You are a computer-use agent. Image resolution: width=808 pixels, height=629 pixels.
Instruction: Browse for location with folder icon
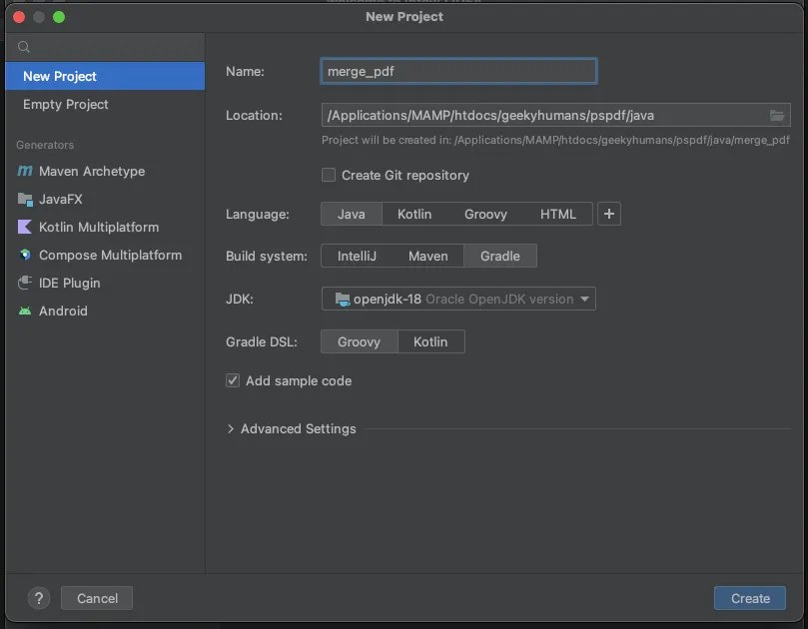click(777, 115)
